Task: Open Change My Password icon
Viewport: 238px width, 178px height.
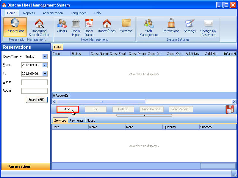Action: [x=208, y=27]
